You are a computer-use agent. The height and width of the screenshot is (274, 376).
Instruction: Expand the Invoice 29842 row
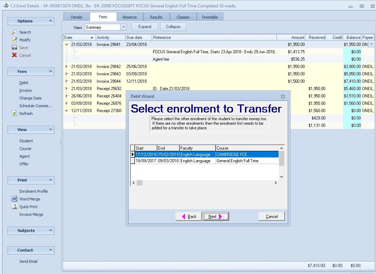coord(66,66)
